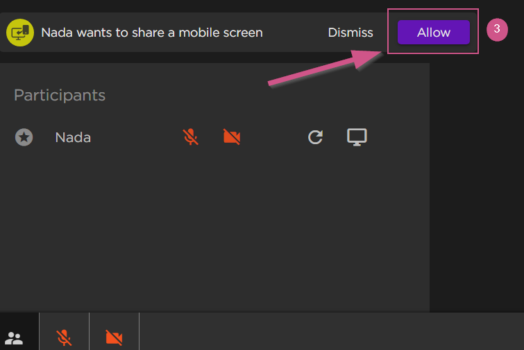Image resolution: width=524 pixels, height=350 pixels.
Task: Toggle Nada's muted microphone in the participant row
Action: point(190,137)
